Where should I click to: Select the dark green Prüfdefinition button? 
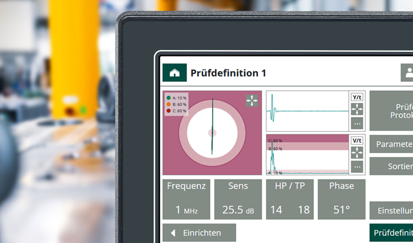tap(391, 233)
